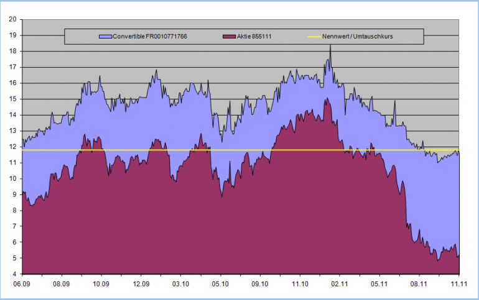
Task: Click the x-axis date 11.11
Action: pyautogui.click(x=459, y=284)
